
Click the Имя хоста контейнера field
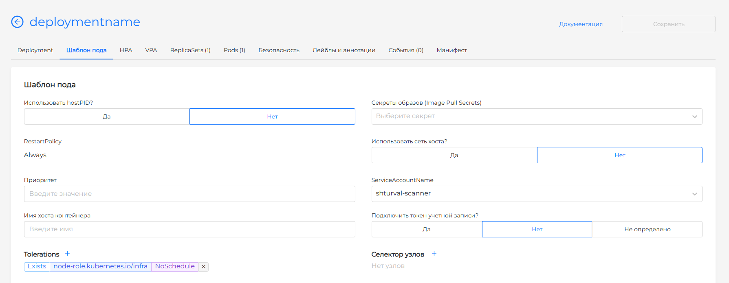[x=189, y=229]
